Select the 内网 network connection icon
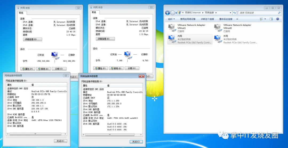288x148 pixels. click(x=172, y=39)
